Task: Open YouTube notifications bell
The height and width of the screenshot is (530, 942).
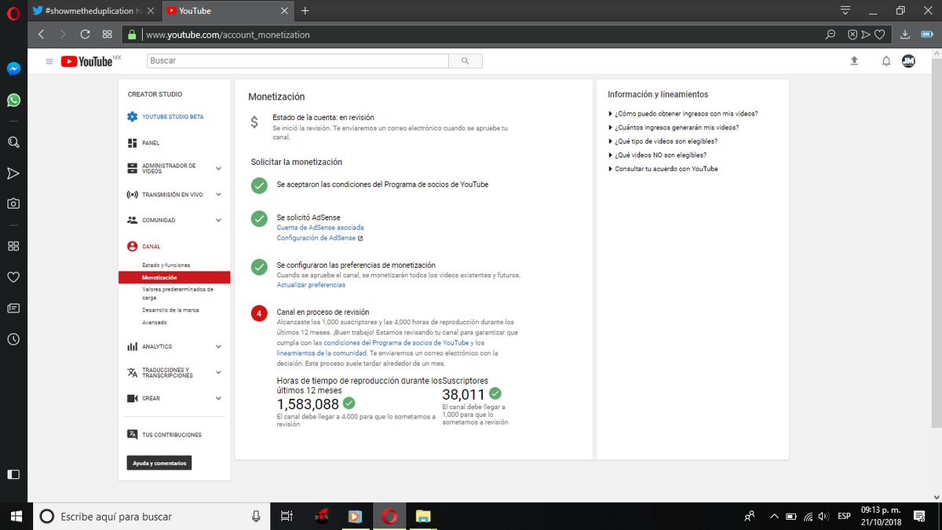Action: pos(886,61)
